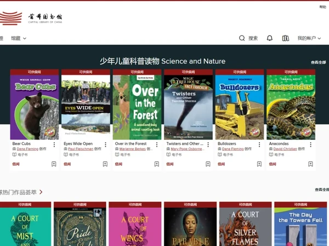This screenshot has height=246, width=329.
Task: Open author link David Christian
Action: [x=285, y=149]
